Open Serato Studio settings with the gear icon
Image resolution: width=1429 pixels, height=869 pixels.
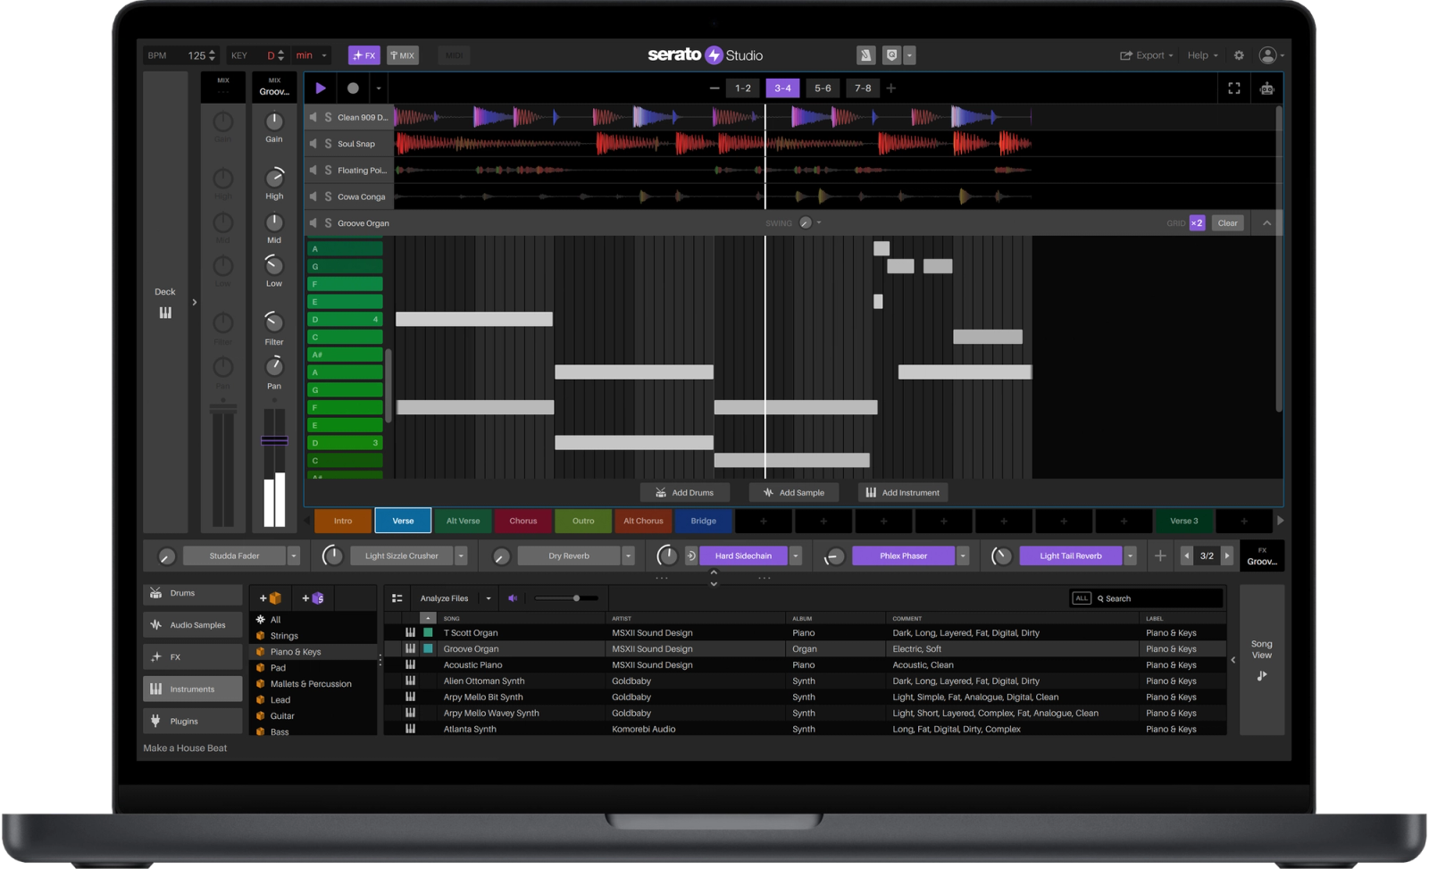pyautogui.click(x=1239, y=54)
